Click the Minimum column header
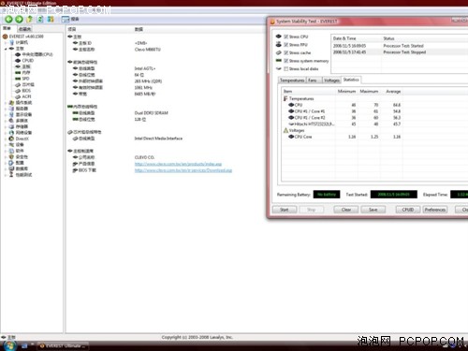This screenshot has height=351, width=468. 346,92
